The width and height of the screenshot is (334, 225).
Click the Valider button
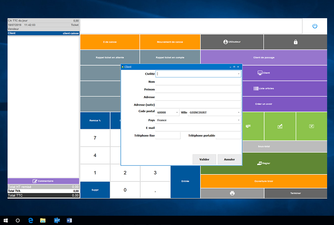point(204,159)
